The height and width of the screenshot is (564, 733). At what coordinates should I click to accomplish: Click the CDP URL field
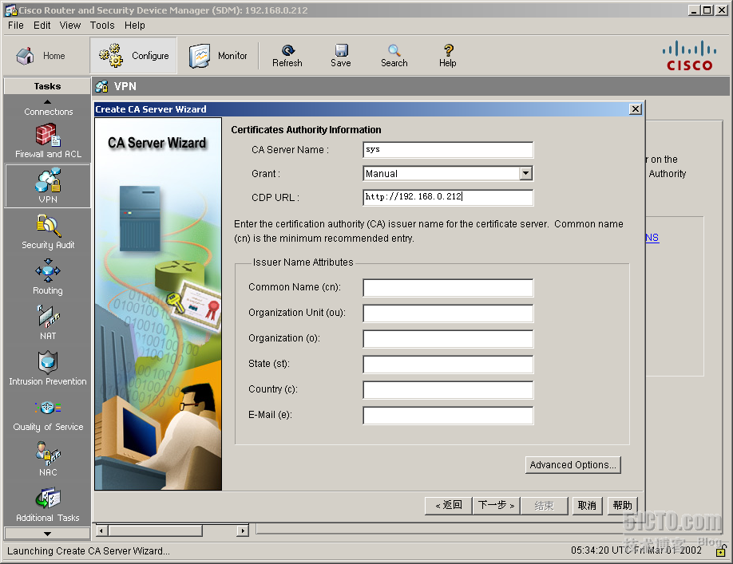(448, 197)
